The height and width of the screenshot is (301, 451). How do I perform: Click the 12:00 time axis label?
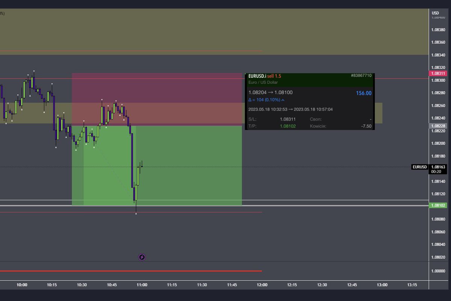262,285
